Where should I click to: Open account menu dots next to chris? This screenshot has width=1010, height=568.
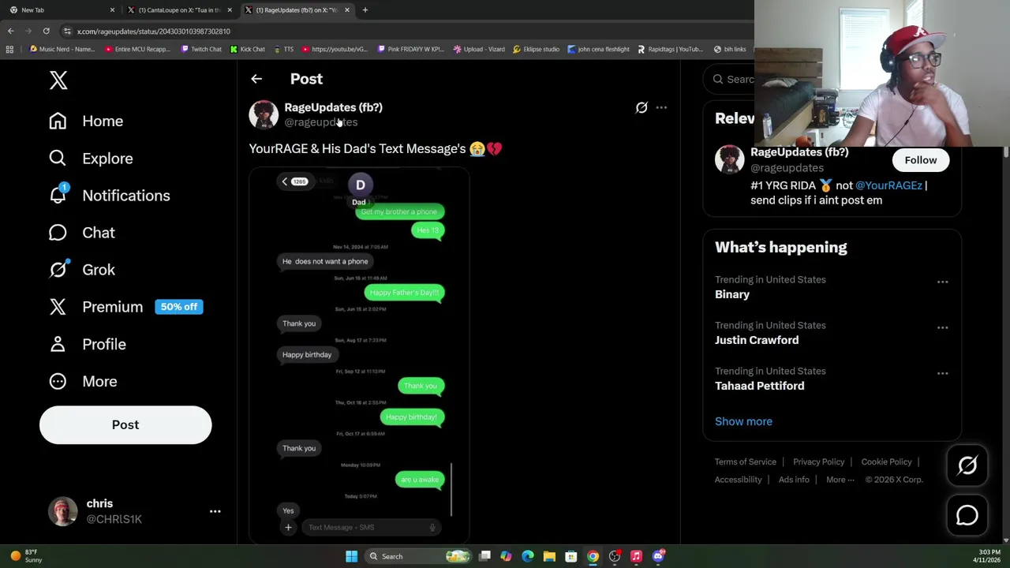click(x=215, y=511)
